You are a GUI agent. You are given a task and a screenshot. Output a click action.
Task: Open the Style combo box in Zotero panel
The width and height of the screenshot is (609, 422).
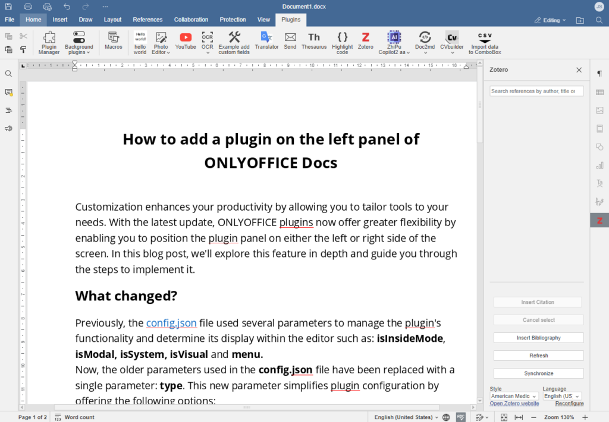pos(513,396)
